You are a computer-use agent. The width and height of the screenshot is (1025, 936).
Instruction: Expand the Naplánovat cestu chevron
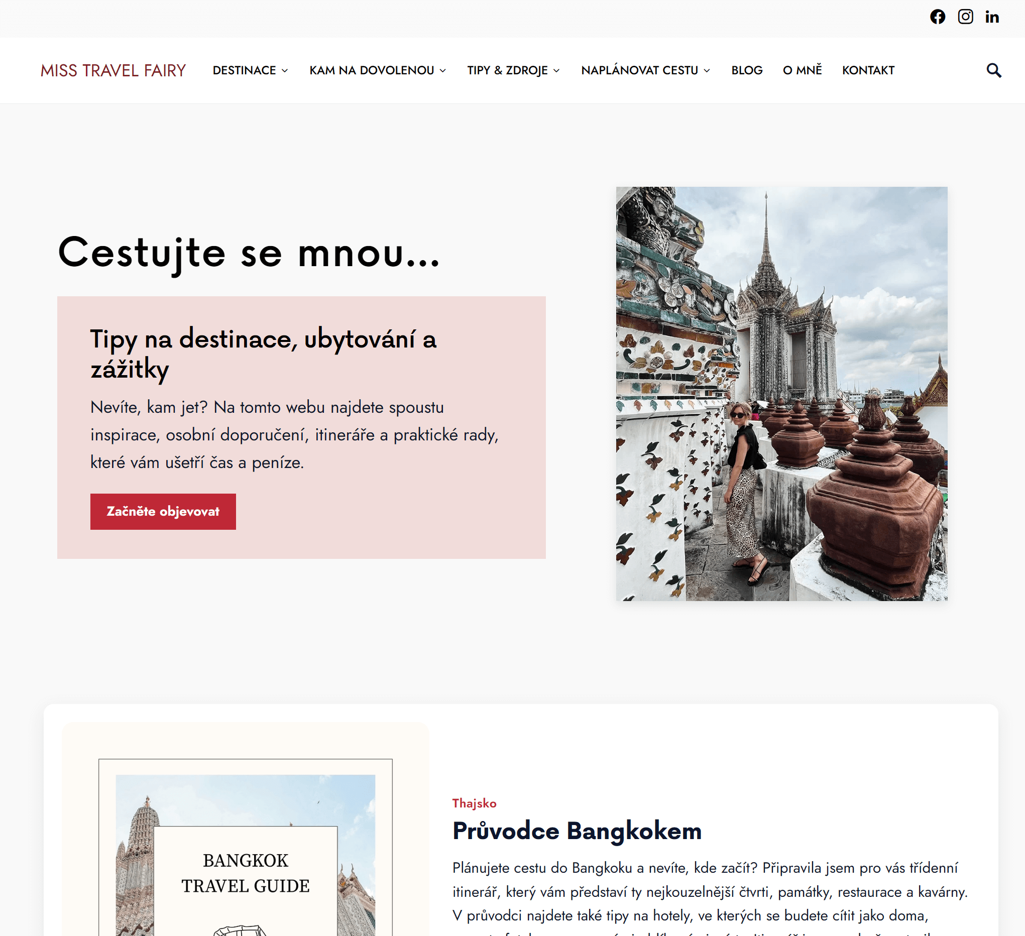[707, 71]
